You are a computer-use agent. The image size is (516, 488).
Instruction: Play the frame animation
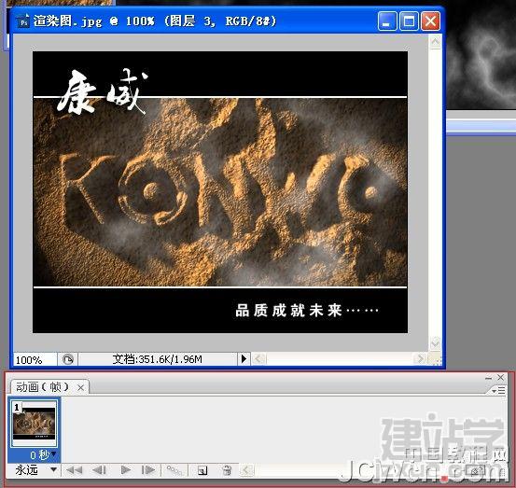pyautogui.click(x=125, y=469)
